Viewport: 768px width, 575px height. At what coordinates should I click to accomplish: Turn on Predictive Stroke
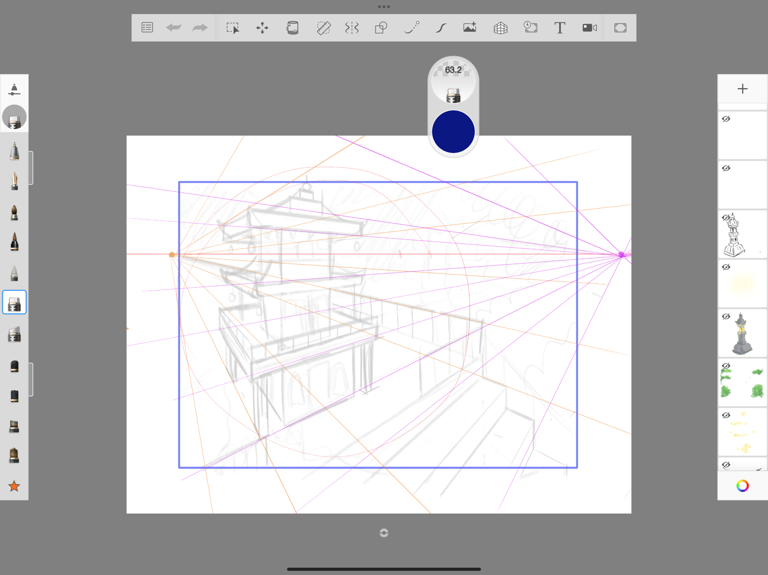click(x=411, y=27)
